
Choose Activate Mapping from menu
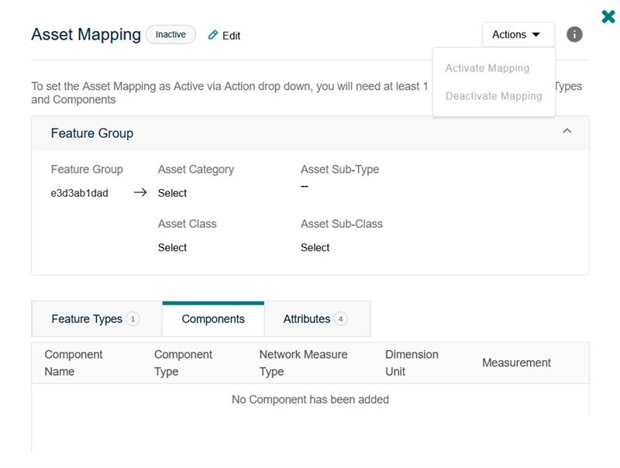coord(487,68)
